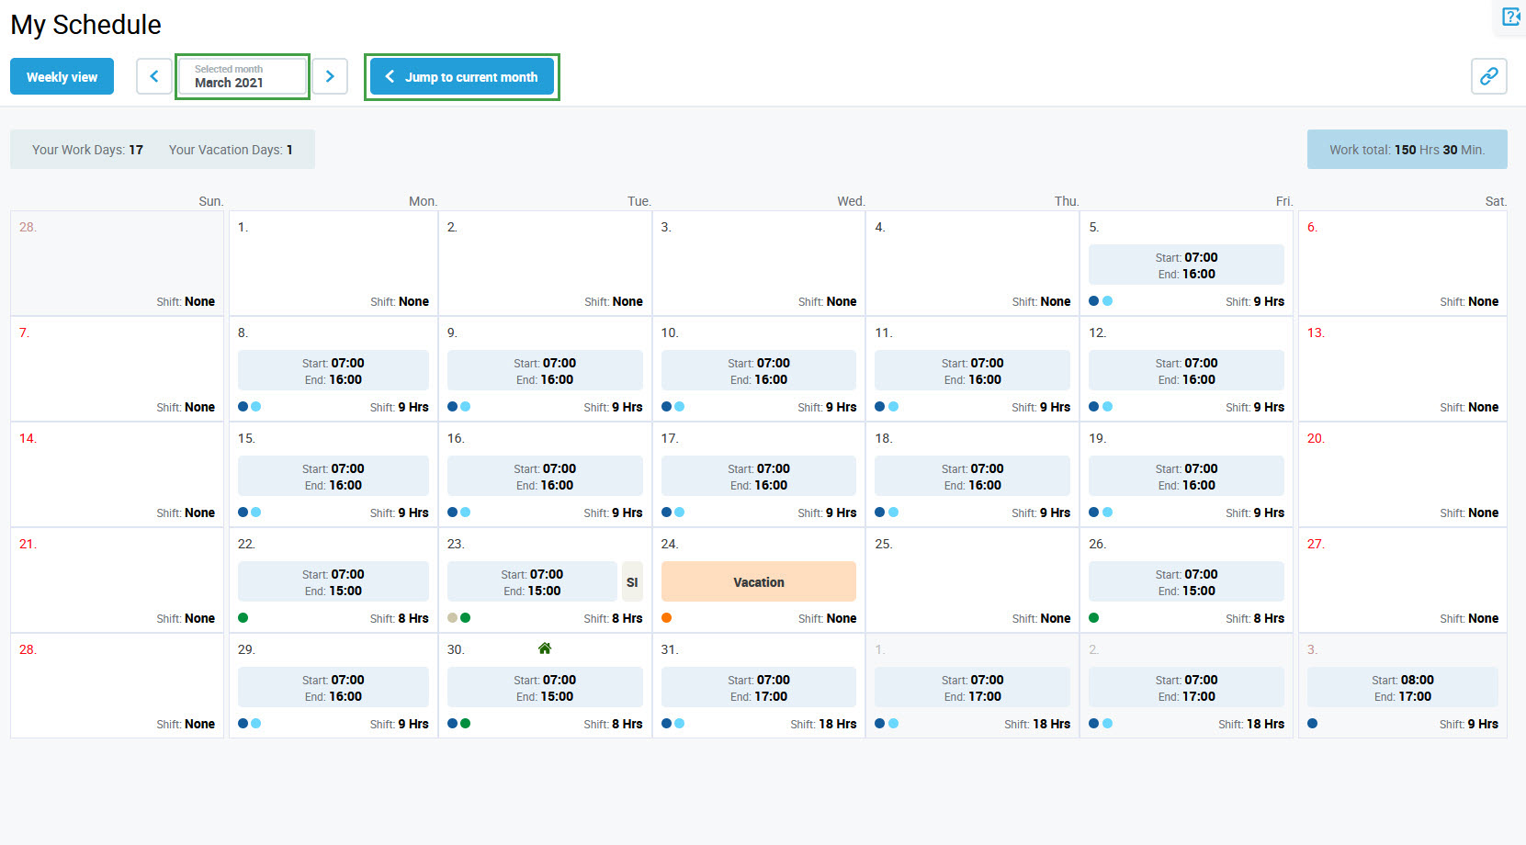Click the Work total summary box
The height and width of the screenshot is (845, 1526).
coord(1407,150)
